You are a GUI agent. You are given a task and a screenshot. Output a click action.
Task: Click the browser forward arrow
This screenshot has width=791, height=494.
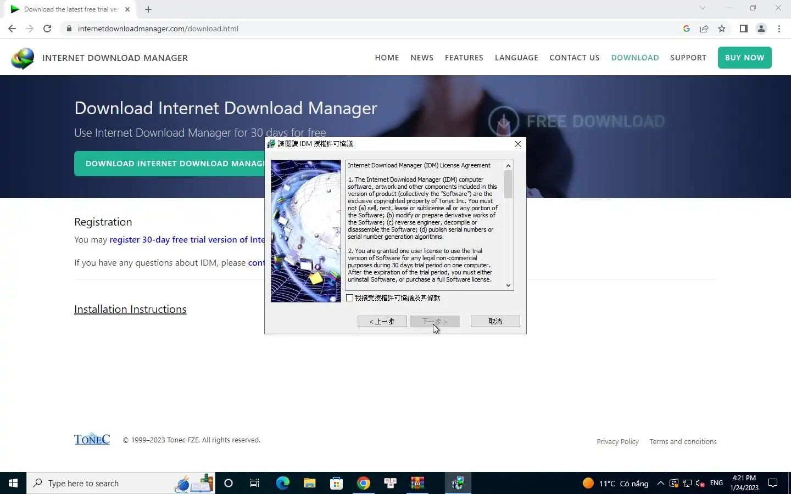(x=30, y=29)
